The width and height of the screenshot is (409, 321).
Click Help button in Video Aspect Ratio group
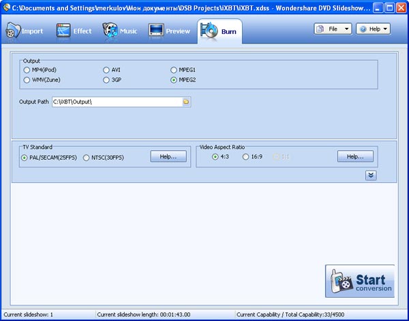[x=355, y=156]
